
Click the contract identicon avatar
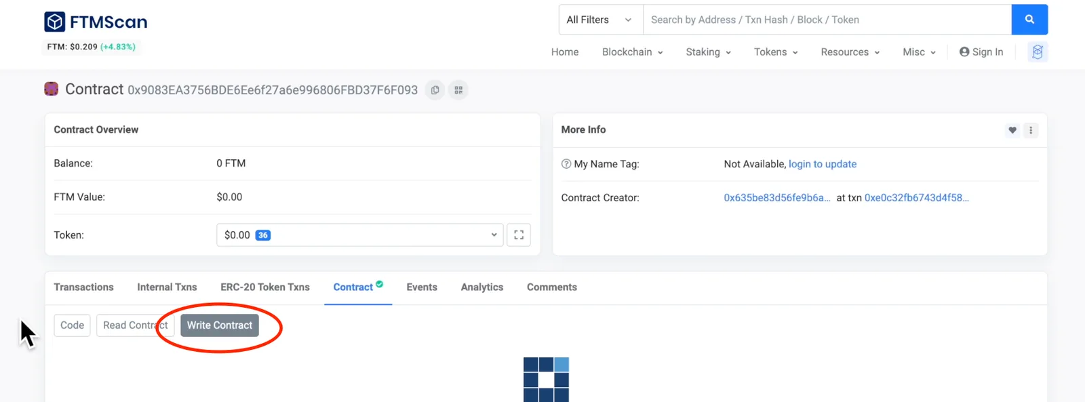coord(51,89)
